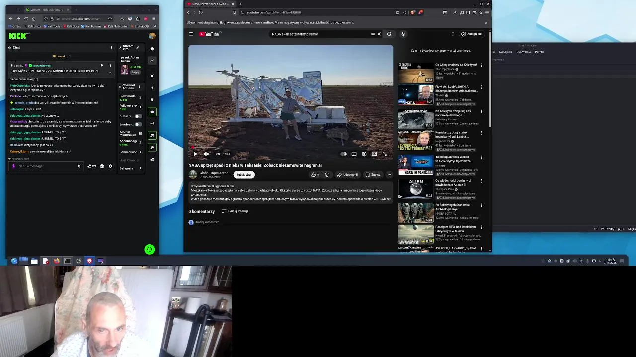Image resolution: width=636 pixels, height=357 pixels.
Task: Switch YouTube player to theater mode
Action: tap(374, 154)
